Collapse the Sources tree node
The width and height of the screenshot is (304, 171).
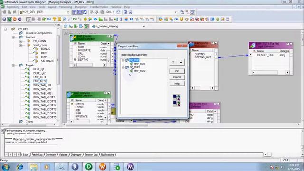13,37
